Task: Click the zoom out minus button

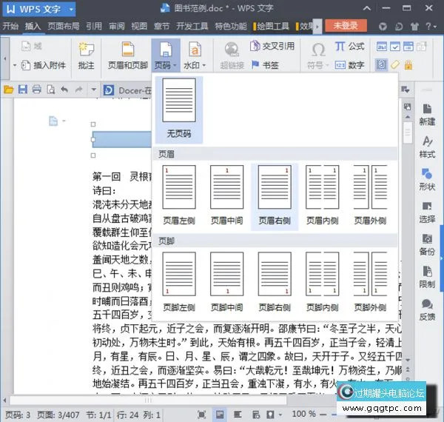Action: (x=323, y=415)
